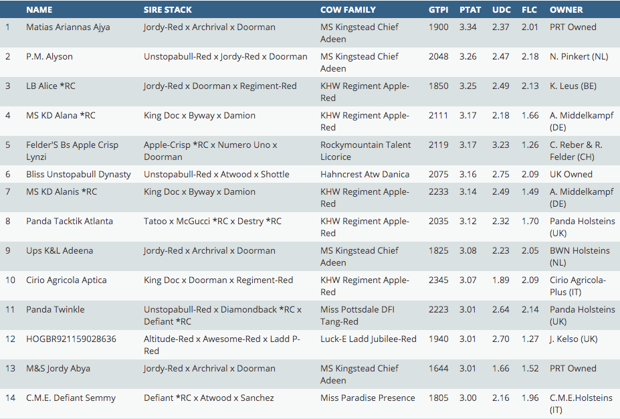
Task: Click the SIRE STACK column header
Action: click(167, 10)
